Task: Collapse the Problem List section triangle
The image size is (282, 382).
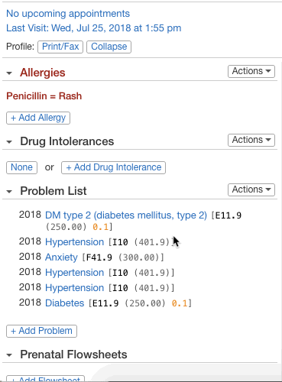Action: click(x=9, y=192)
